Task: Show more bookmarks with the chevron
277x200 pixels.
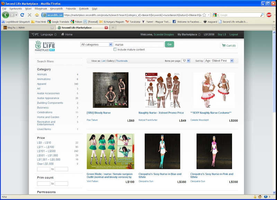Action: 274,22
